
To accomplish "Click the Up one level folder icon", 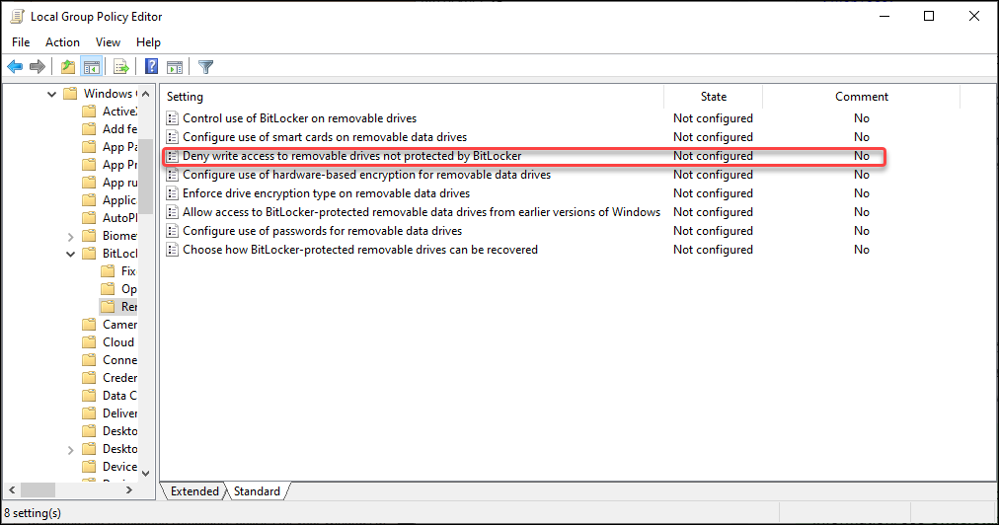I will [x=67, y=67].
